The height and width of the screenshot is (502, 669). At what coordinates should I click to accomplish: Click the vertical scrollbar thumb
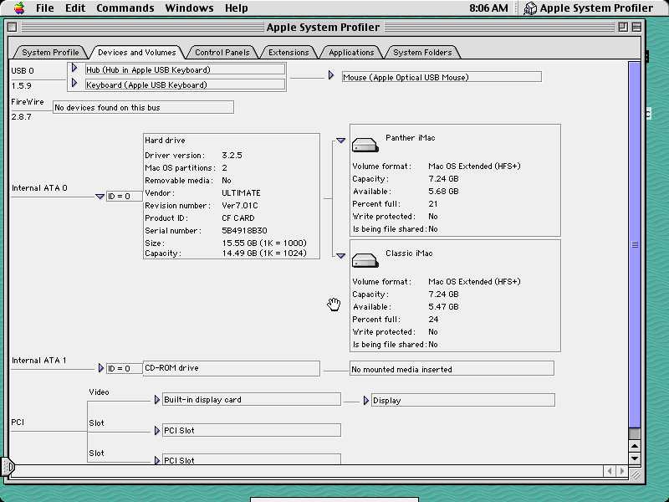(635, 244)
